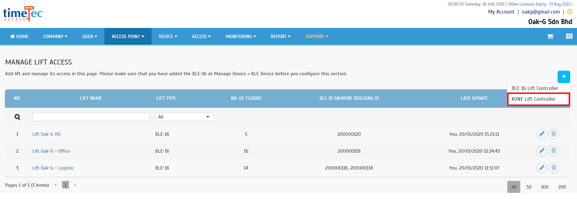Click timestamp You, 20/01/2020 11:51:07
577x199 pixels.
pyautogui.click(x=474, y=168)
